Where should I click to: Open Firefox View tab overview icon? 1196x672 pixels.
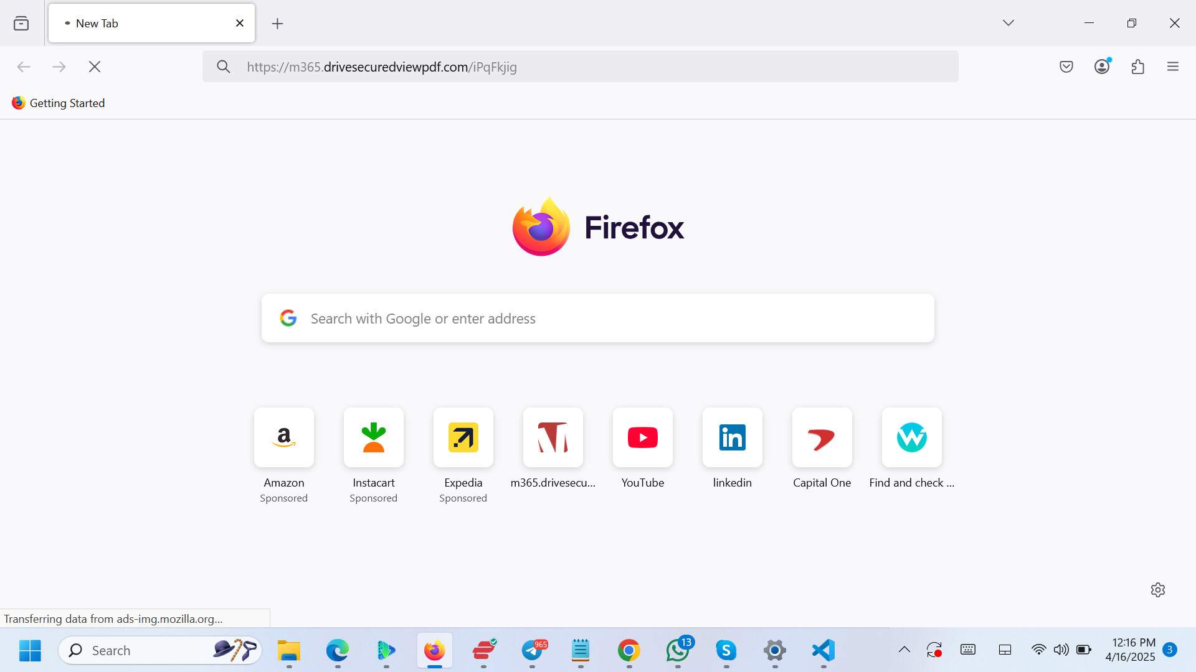21,23
